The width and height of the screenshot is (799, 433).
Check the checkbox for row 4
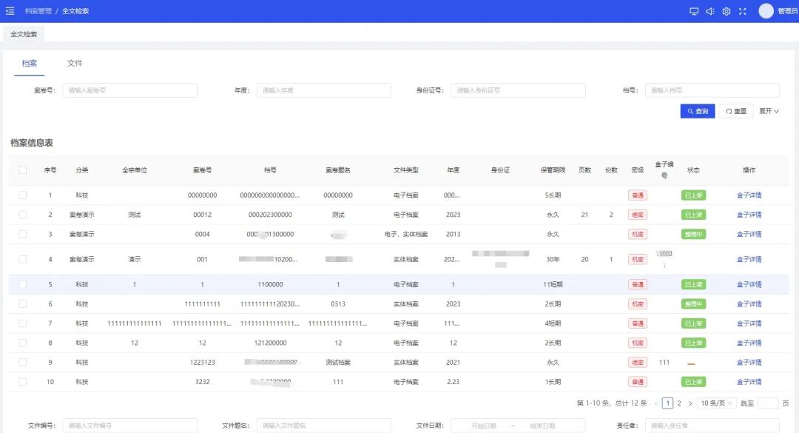pos(22,259)
